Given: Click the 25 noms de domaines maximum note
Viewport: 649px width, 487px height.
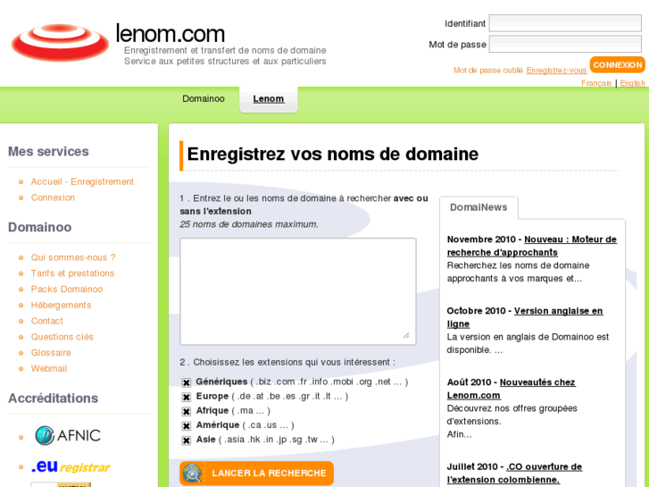Looking at the screenshot, I should click(249, 224).
